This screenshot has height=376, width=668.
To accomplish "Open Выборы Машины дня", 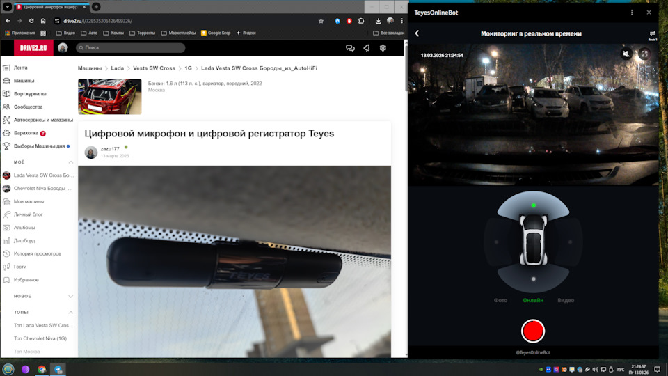I will pyautogui.click(x=39, y=146).
